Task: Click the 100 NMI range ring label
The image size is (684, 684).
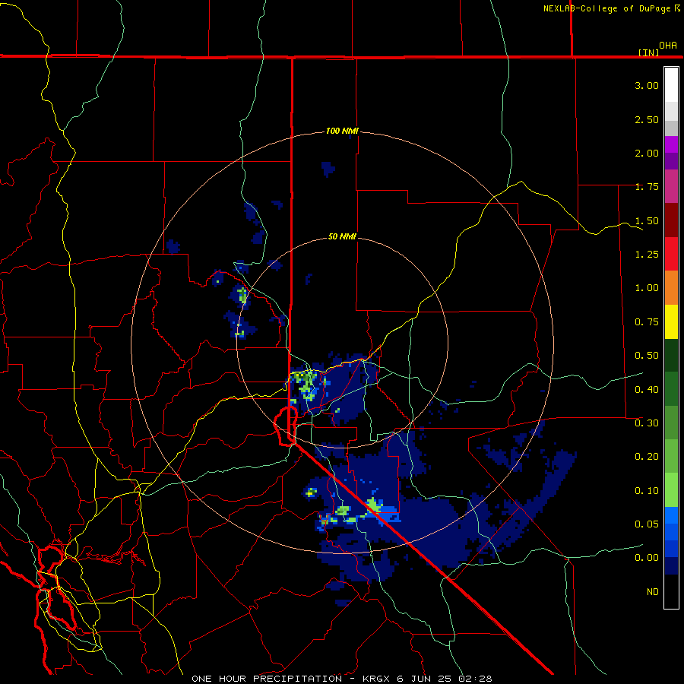Action: [342, 131]
